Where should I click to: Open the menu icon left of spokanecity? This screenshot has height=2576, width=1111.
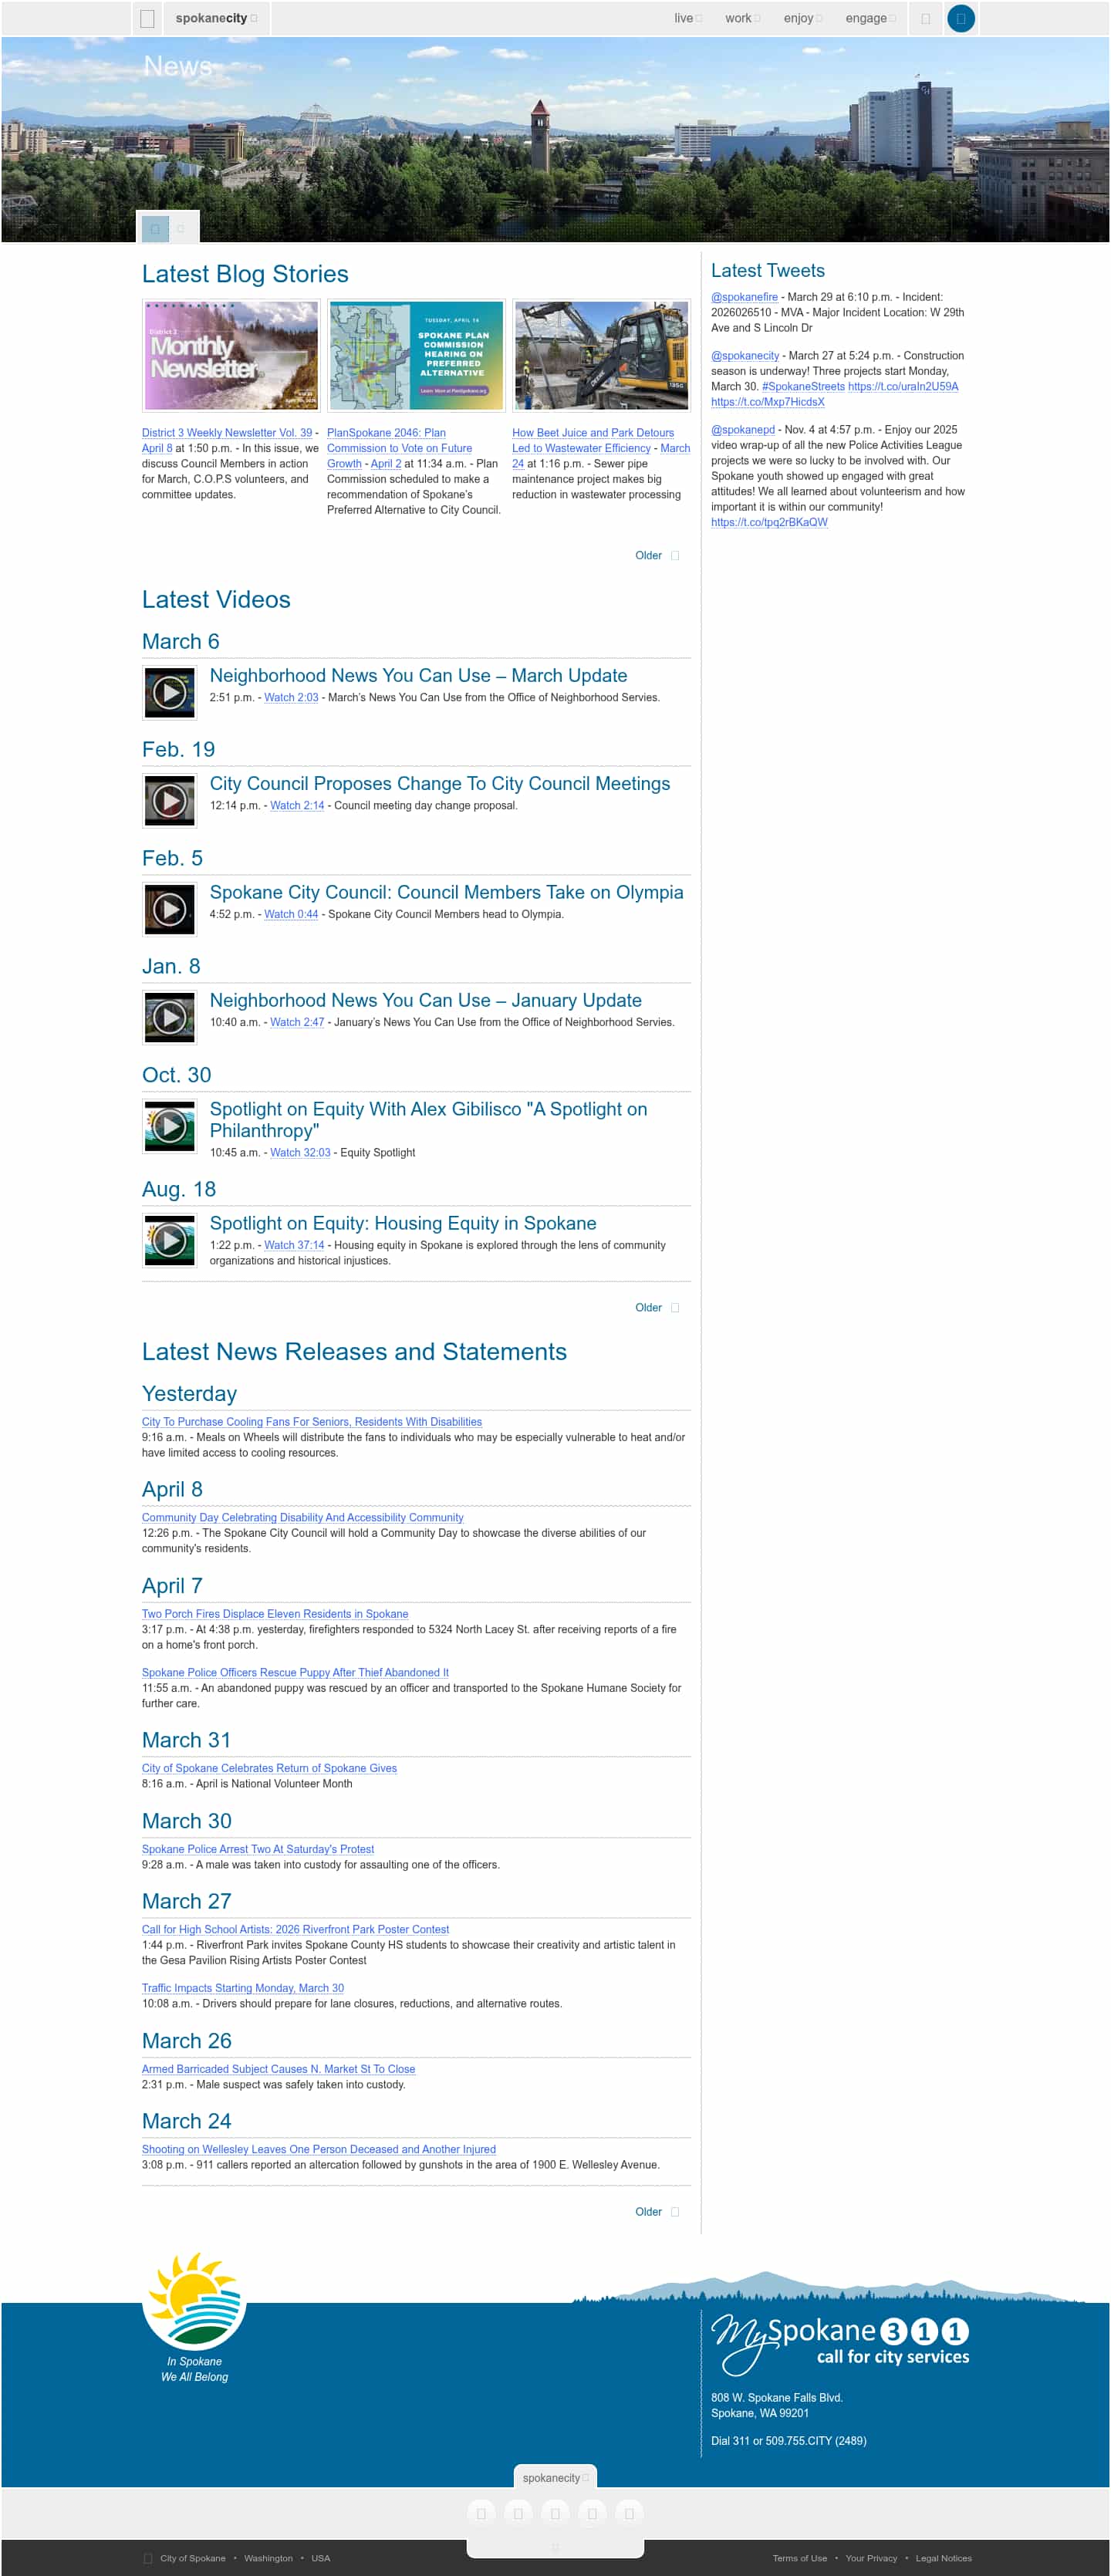point(147,18)
